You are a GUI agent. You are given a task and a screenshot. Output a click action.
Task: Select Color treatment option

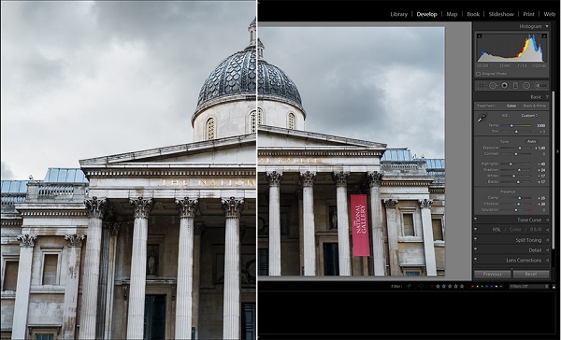point(511,106)
